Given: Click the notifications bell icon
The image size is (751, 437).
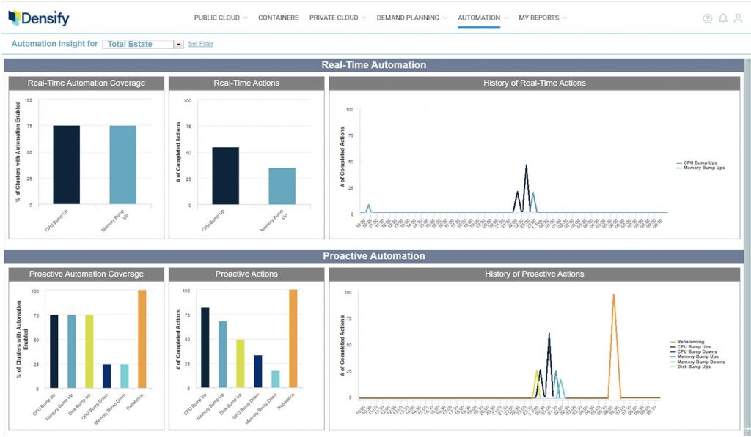Looking at the screenshot, I should pos(722,18).
